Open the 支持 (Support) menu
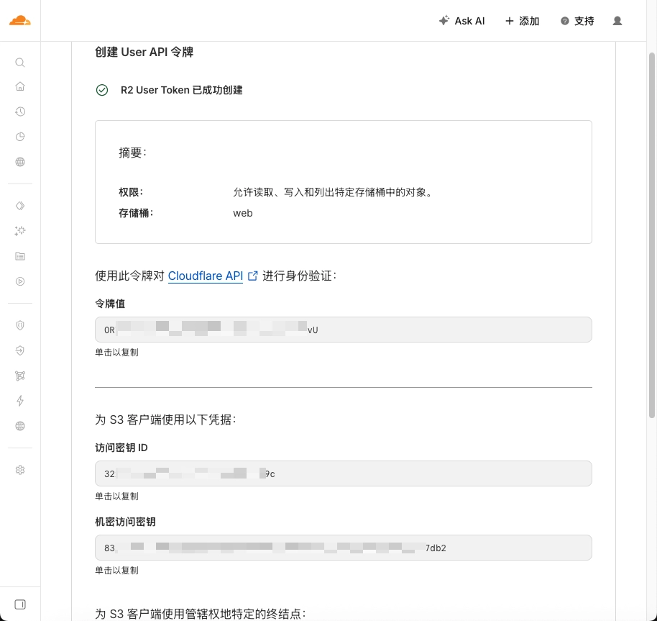The width and height of the screenshot is (657, 621). (x=577, y=21)
